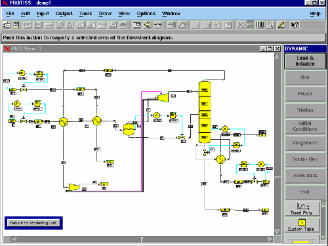The image size is (328, 246).
Task: Click the PFD View horizontal scrollbar left arrow
Action: (x=14, y=239)
